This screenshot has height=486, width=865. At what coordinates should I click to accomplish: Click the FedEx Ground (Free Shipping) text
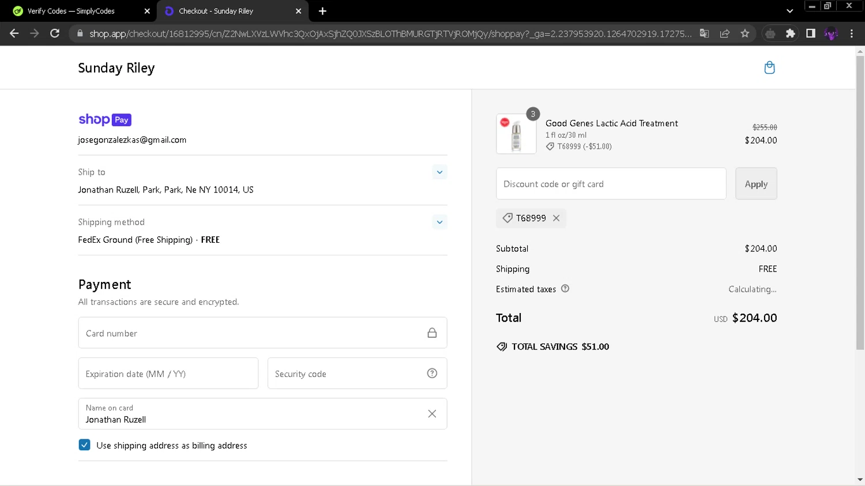click(136, 240)
